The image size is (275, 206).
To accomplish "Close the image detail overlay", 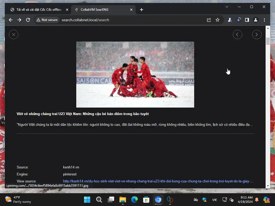I will tap(13, 35).
